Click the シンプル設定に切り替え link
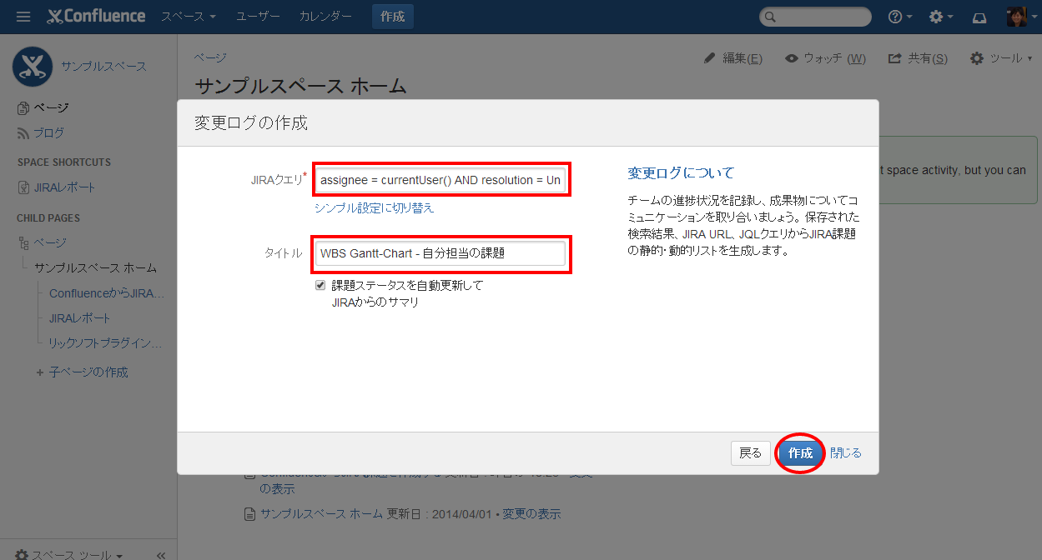The image size is (1042, 560). (375, 207)
